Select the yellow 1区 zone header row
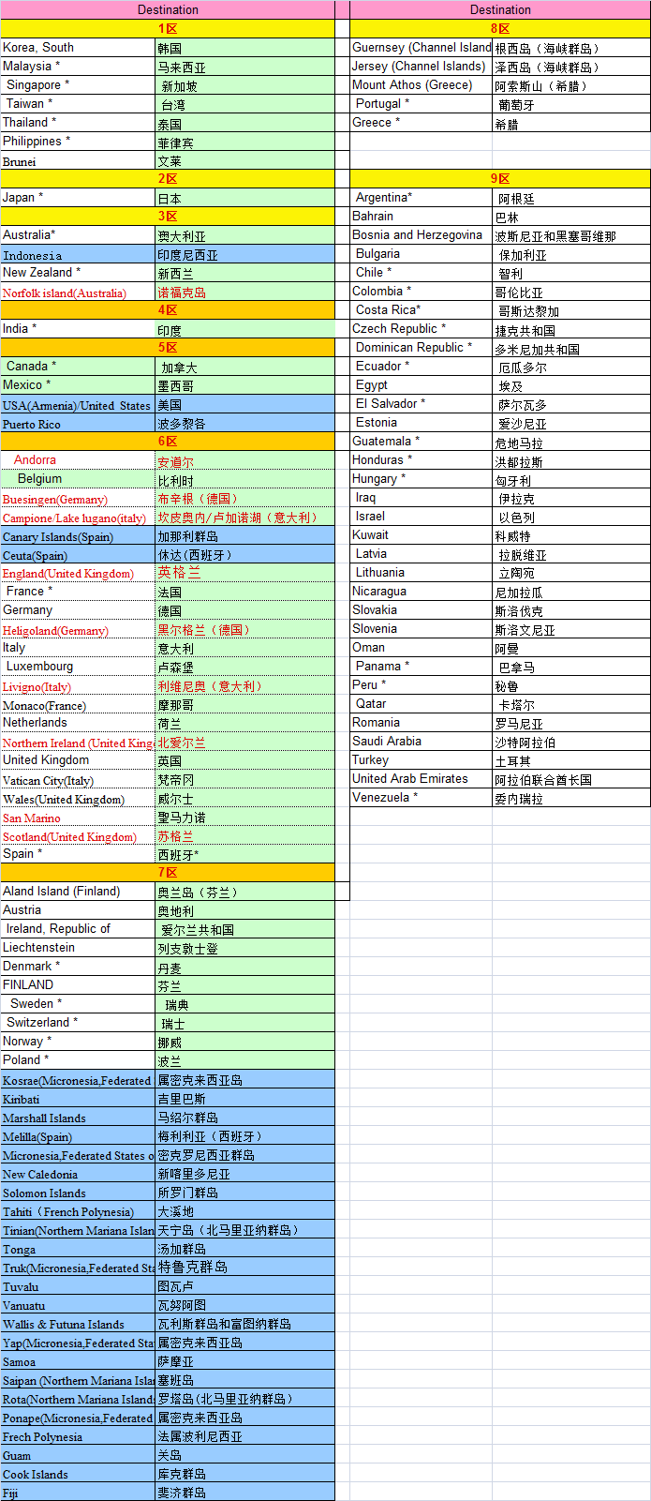651x1501 pixels. pos(168,29)
